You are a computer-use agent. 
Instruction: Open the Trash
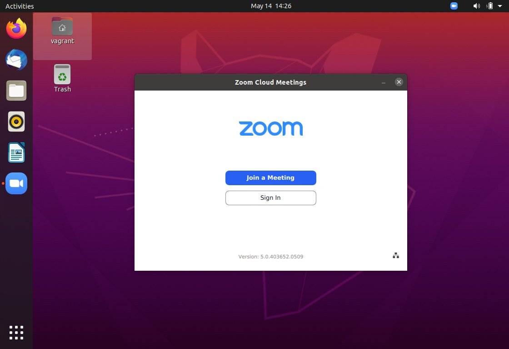tap(62, 77)
